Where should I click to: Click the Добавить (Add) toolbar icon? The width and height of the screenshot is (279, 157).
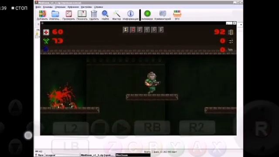click(42, 15)
